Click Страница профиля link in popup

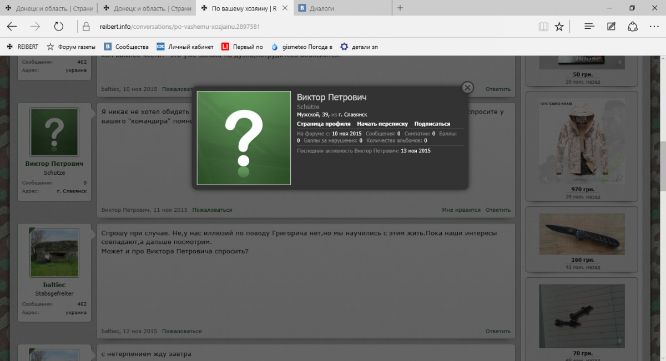(x=324, y=124)
